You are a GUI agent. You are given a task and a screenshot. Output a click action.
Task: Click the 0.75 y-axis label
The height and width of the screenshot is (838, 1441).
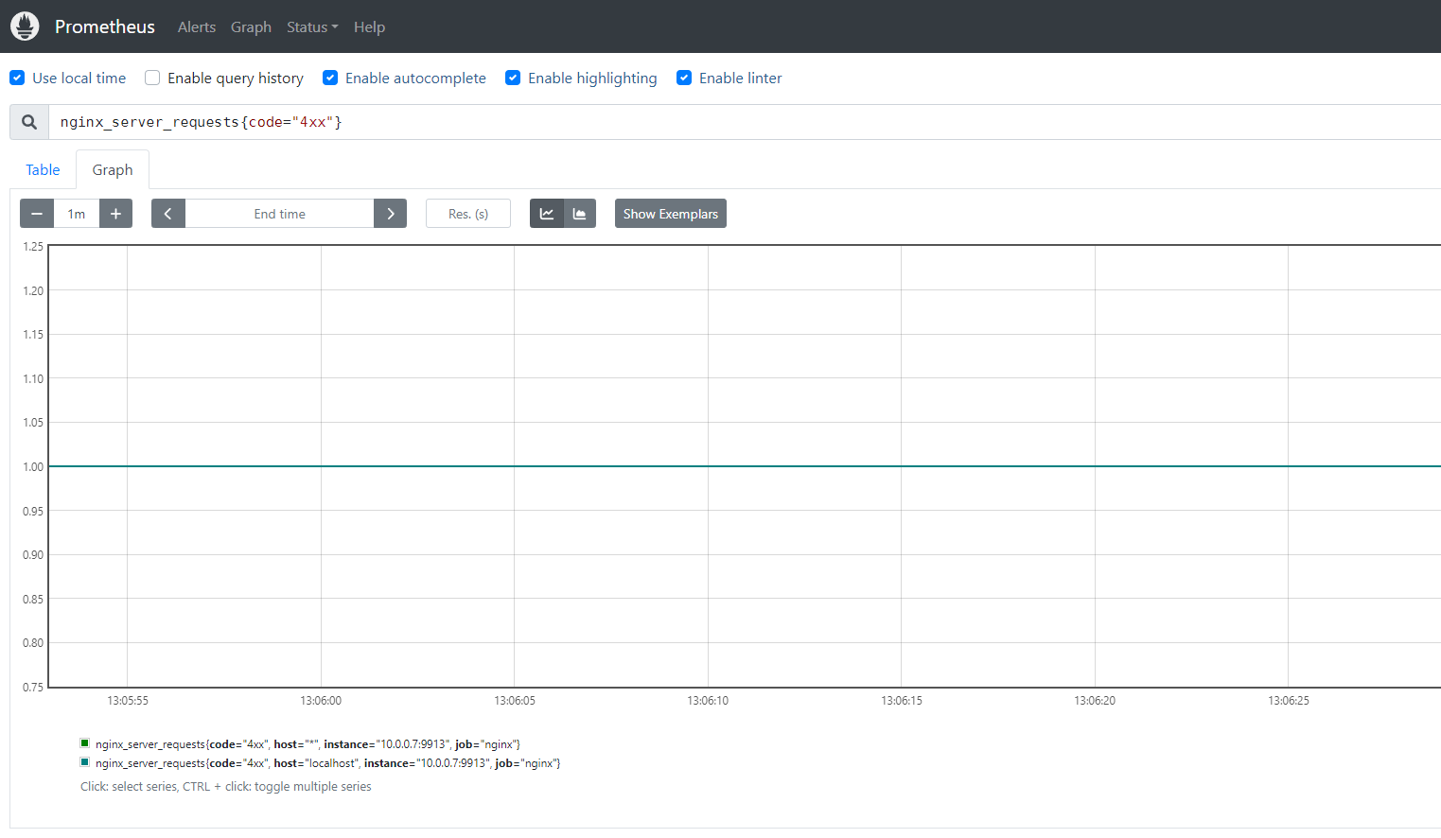click(x=33, y=687)
